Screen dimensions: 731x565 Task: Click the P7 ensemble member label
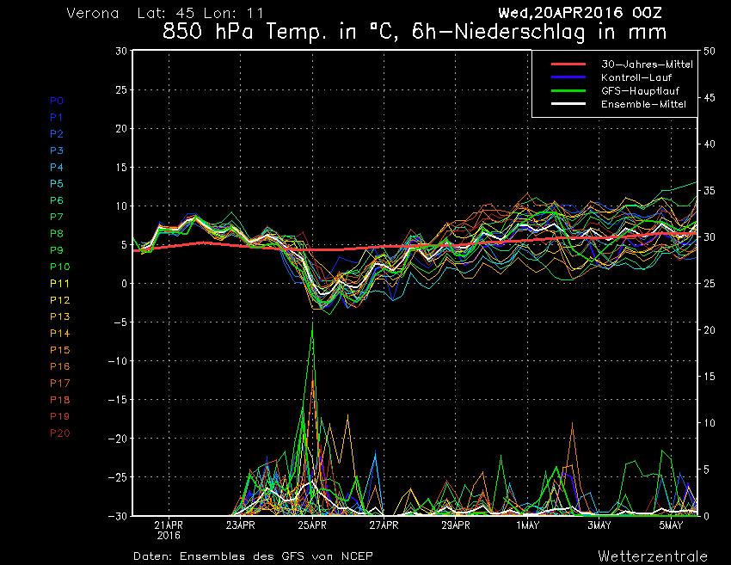pos(57,217)
